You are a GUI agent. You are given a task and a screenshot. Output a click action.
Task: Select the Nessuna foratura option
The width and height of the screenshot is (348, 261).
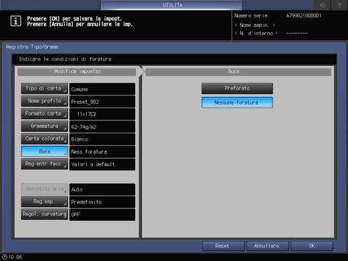(237, 102)
